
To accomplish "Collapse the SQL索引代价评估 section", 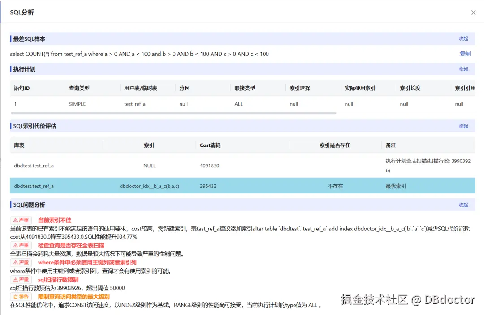I will [x=463, y=126].
